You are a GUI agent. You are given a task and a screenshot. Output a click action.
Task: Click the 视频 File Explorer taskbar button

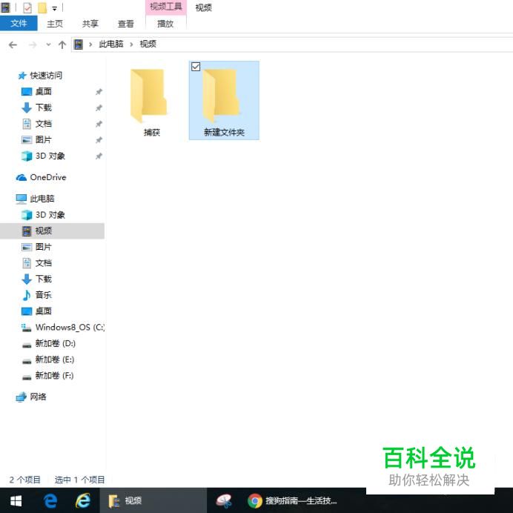tap(153, 500)
